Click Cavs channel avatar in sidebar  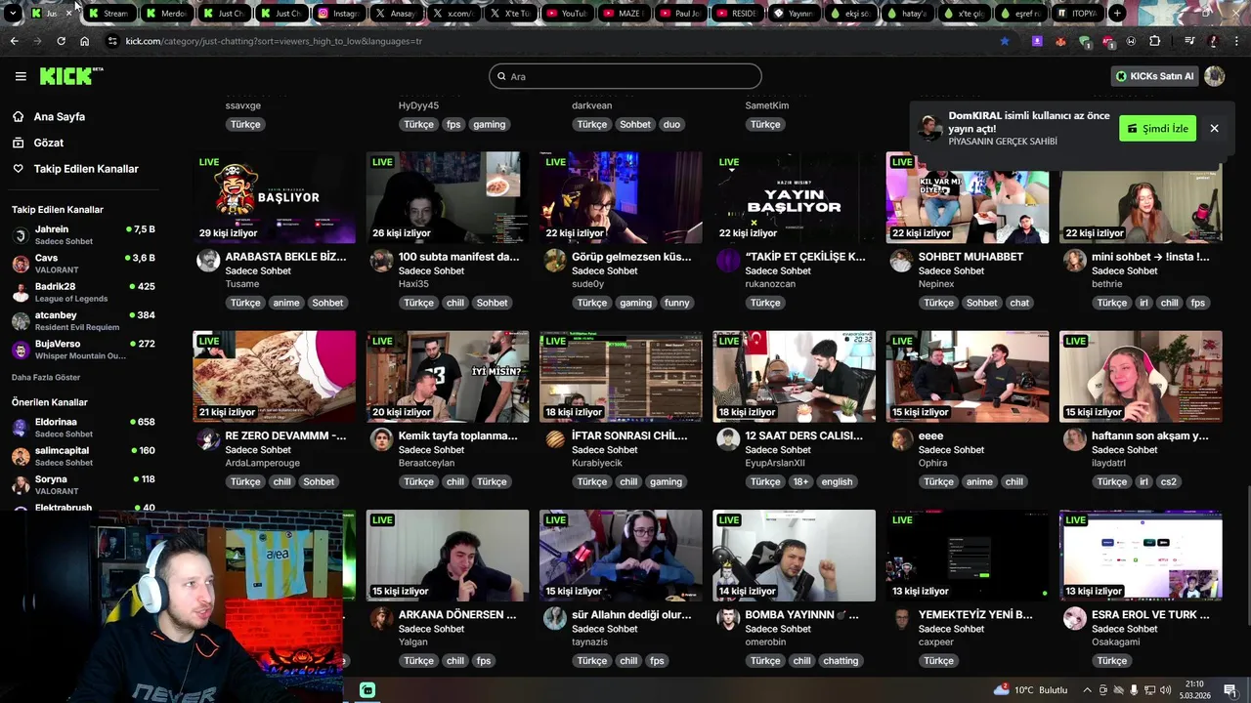(21, 264)
